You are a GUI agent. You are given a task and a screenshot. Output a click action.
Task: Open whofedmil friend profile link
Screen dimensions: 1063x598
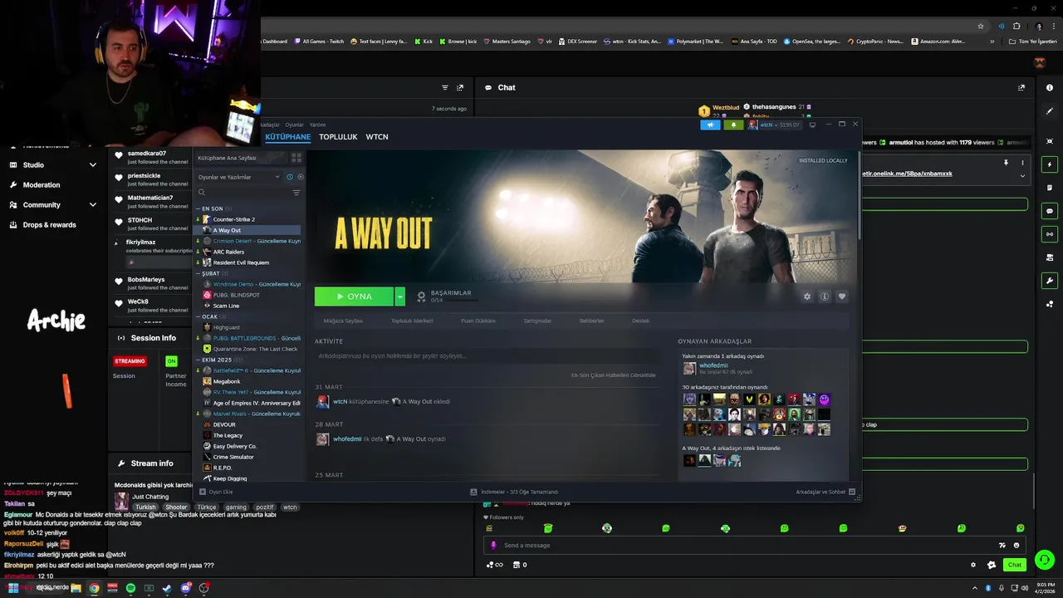tap(713, 365)
